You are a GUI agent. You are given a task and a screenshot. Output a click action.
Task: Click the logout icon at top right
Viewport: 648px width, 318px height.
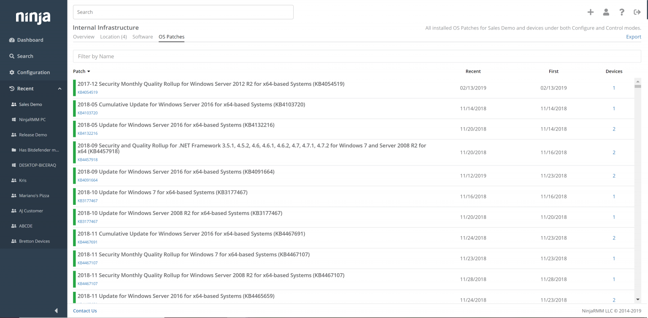pos(637,12)
